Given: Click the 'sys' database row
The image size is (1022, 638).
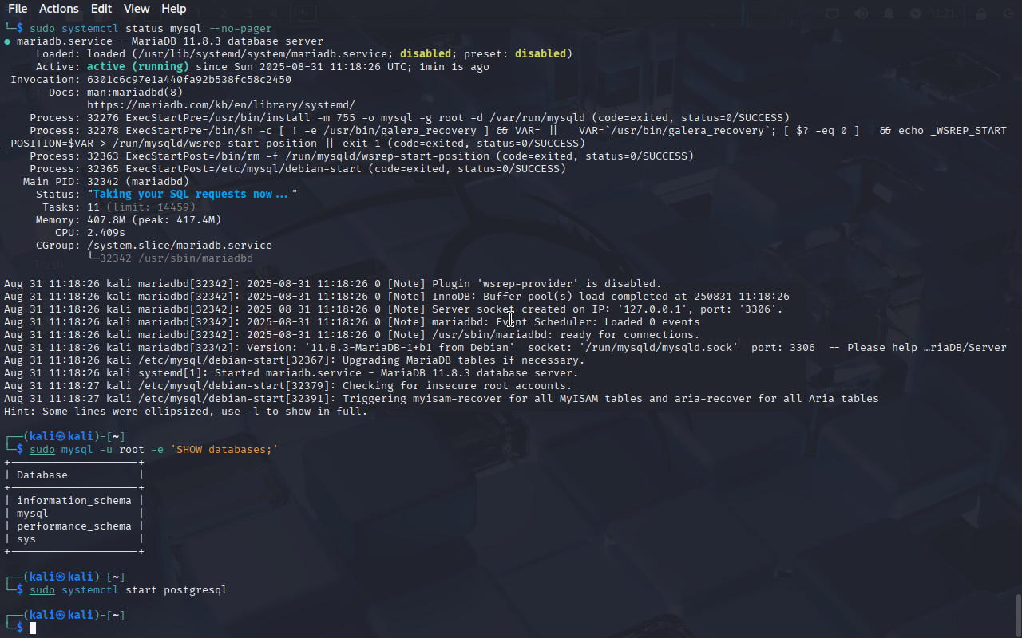Looking at the screenshot, I should pyautogui.click(x=26, y=539).
